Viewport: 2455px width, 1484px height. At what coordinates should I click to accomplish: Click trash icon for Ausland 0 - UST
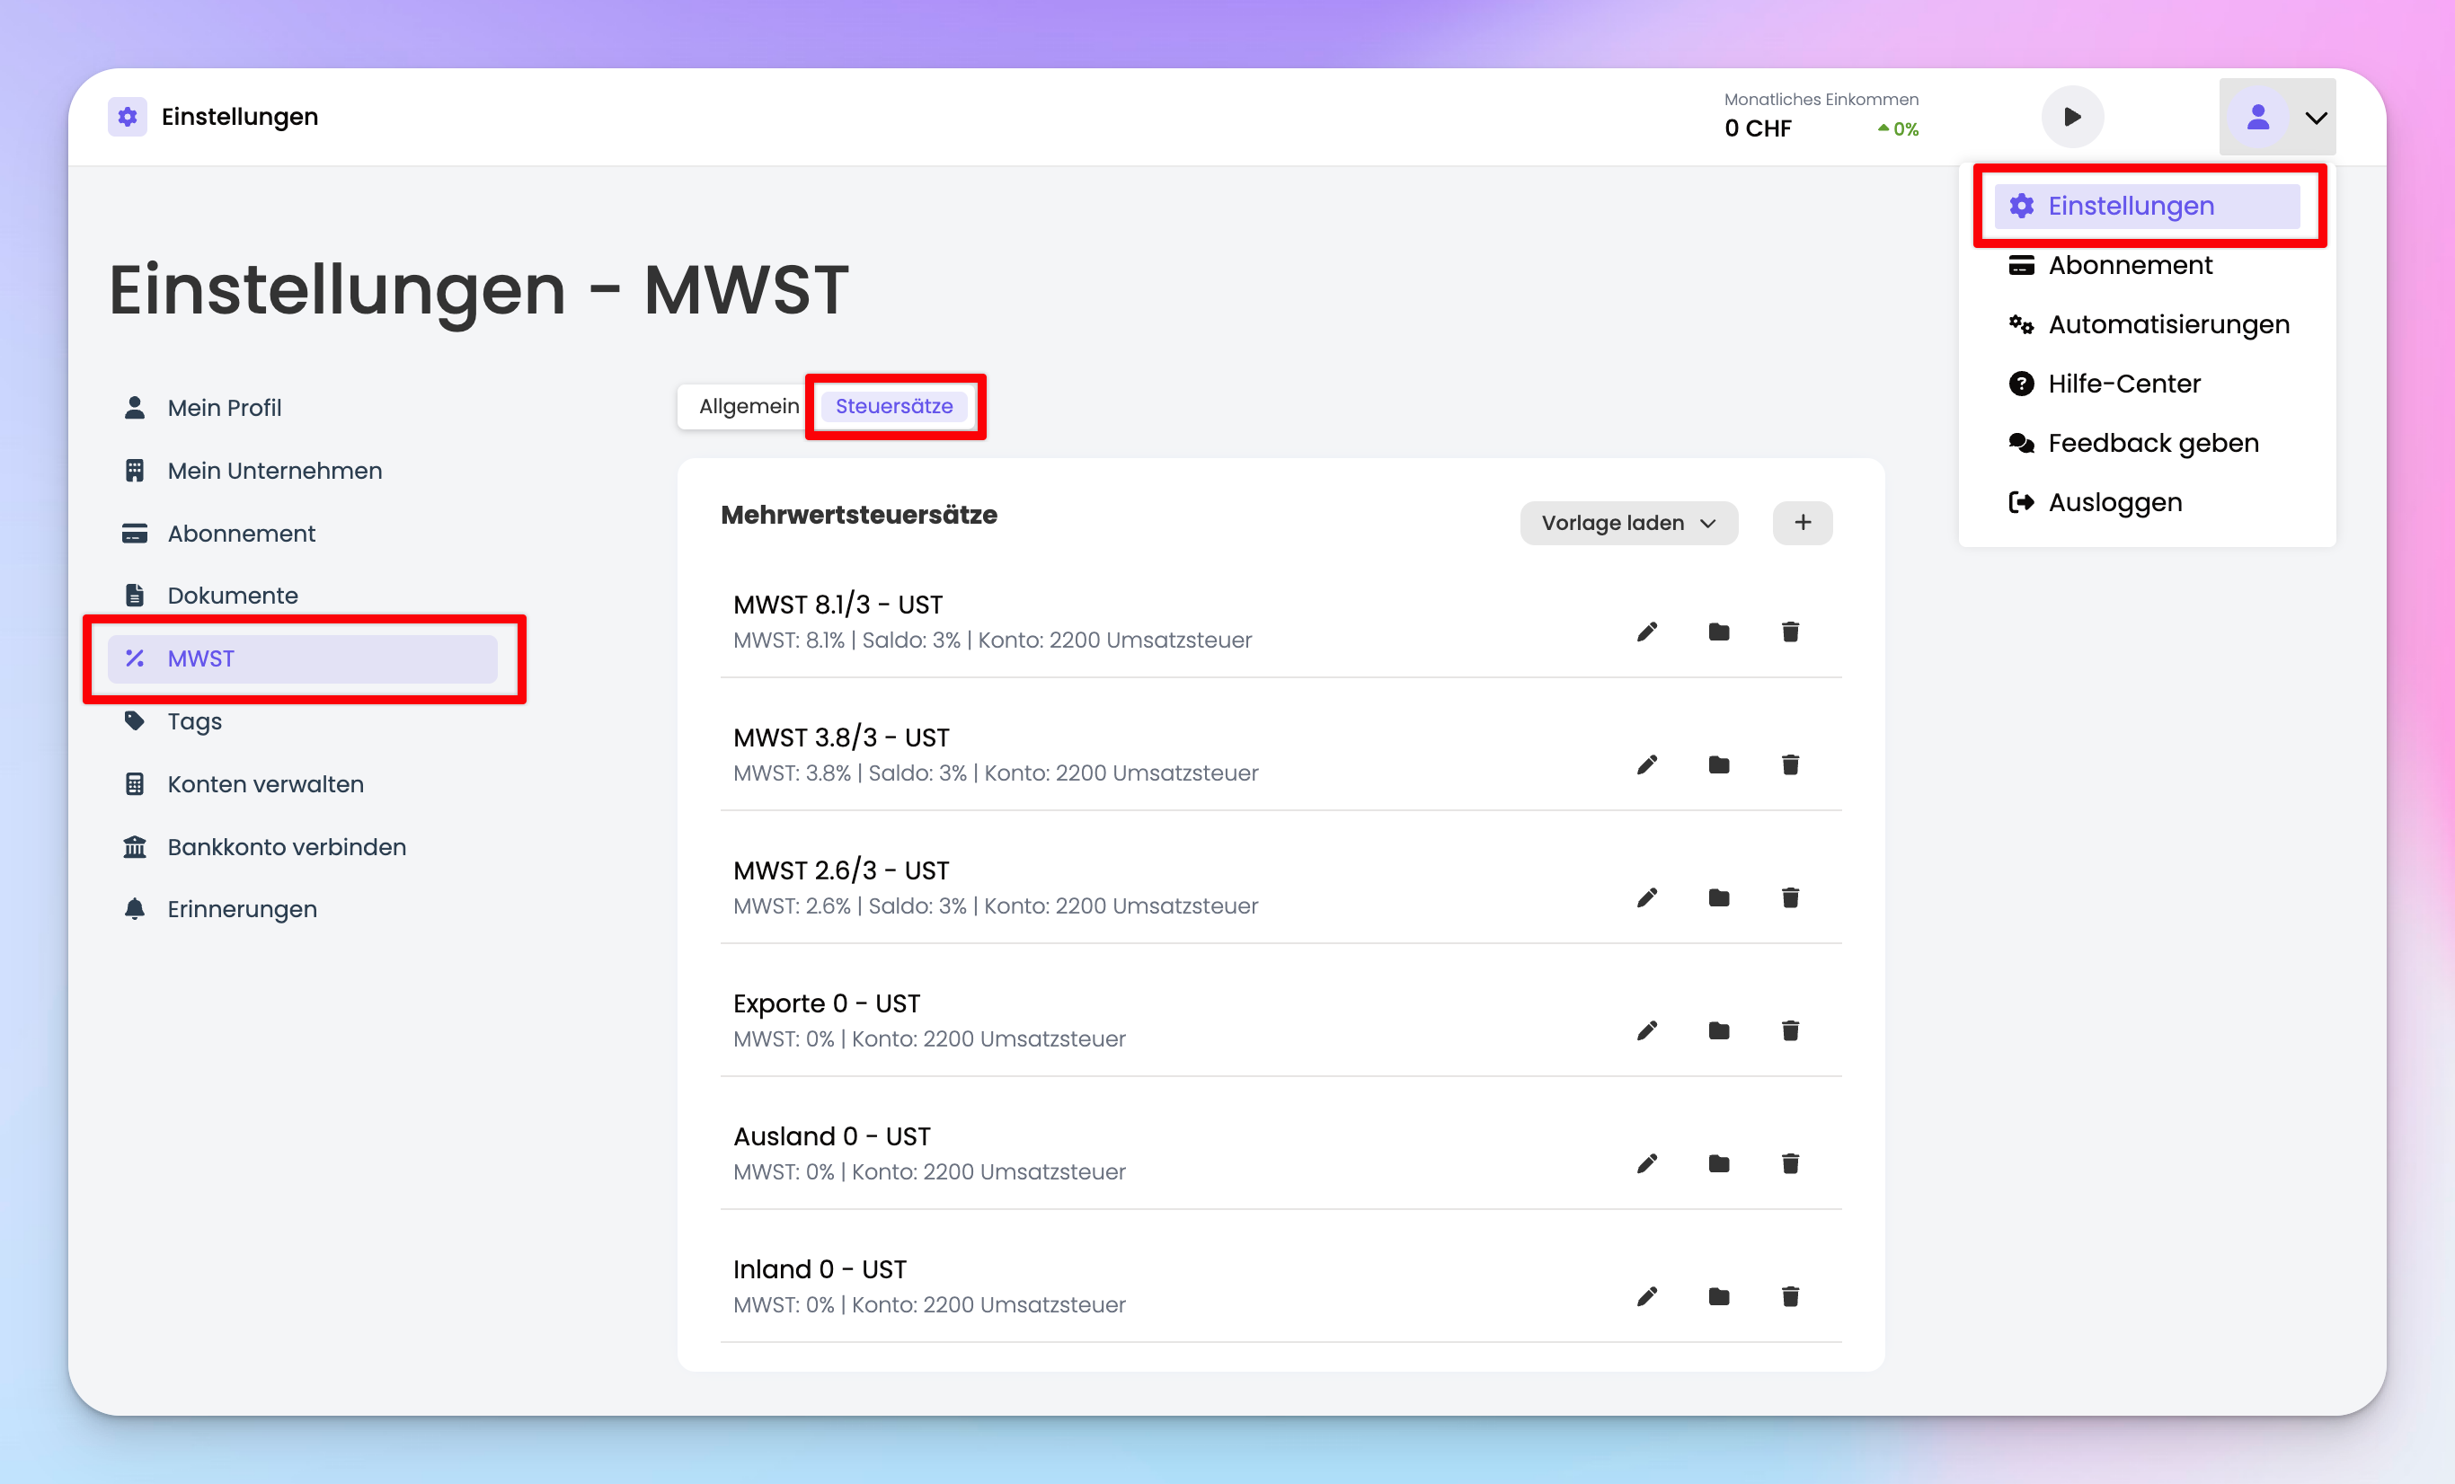[1789, 1163]
